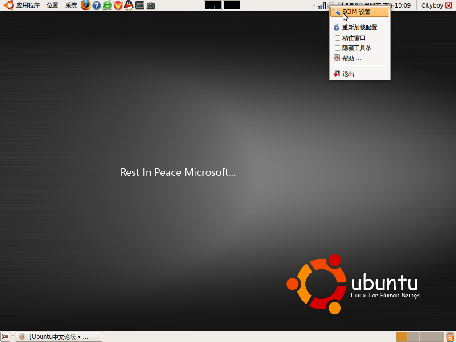Open the terminal launcher in the panel

point(139,5)
